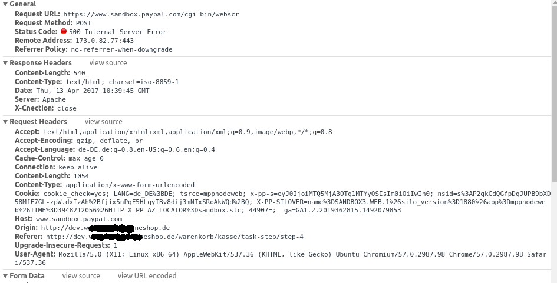Click the Content-Type application/x-www-form-urlencoded value
This screenshot has width=557, height=283.
point(130,185)
